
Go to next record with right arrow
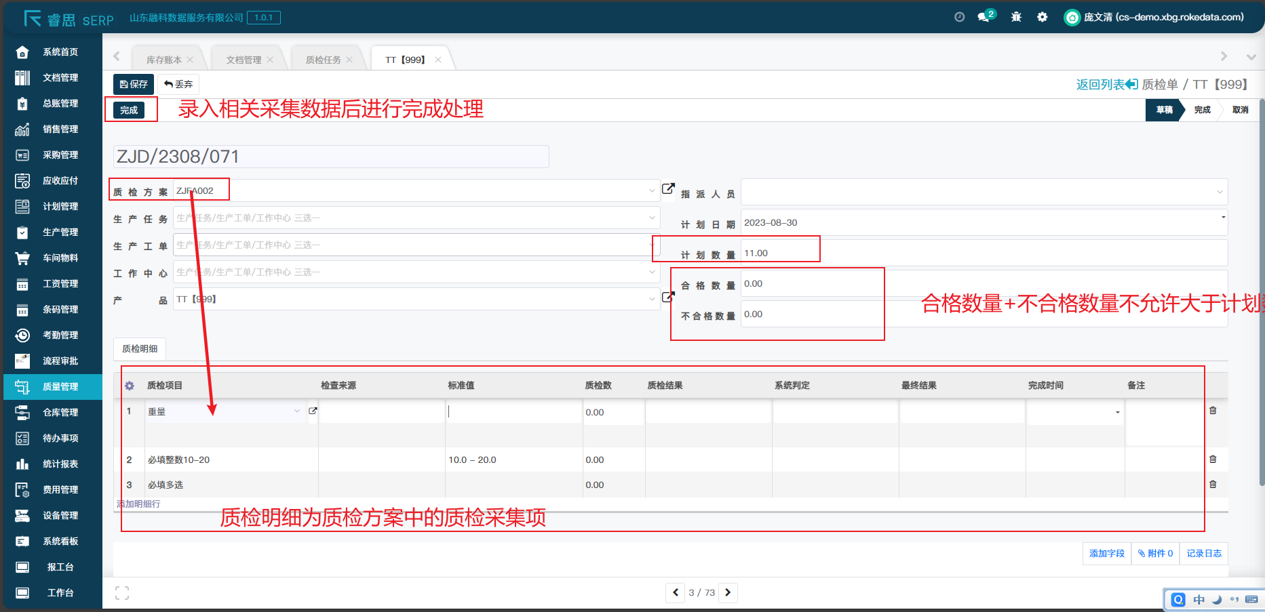tap(728, 592)
